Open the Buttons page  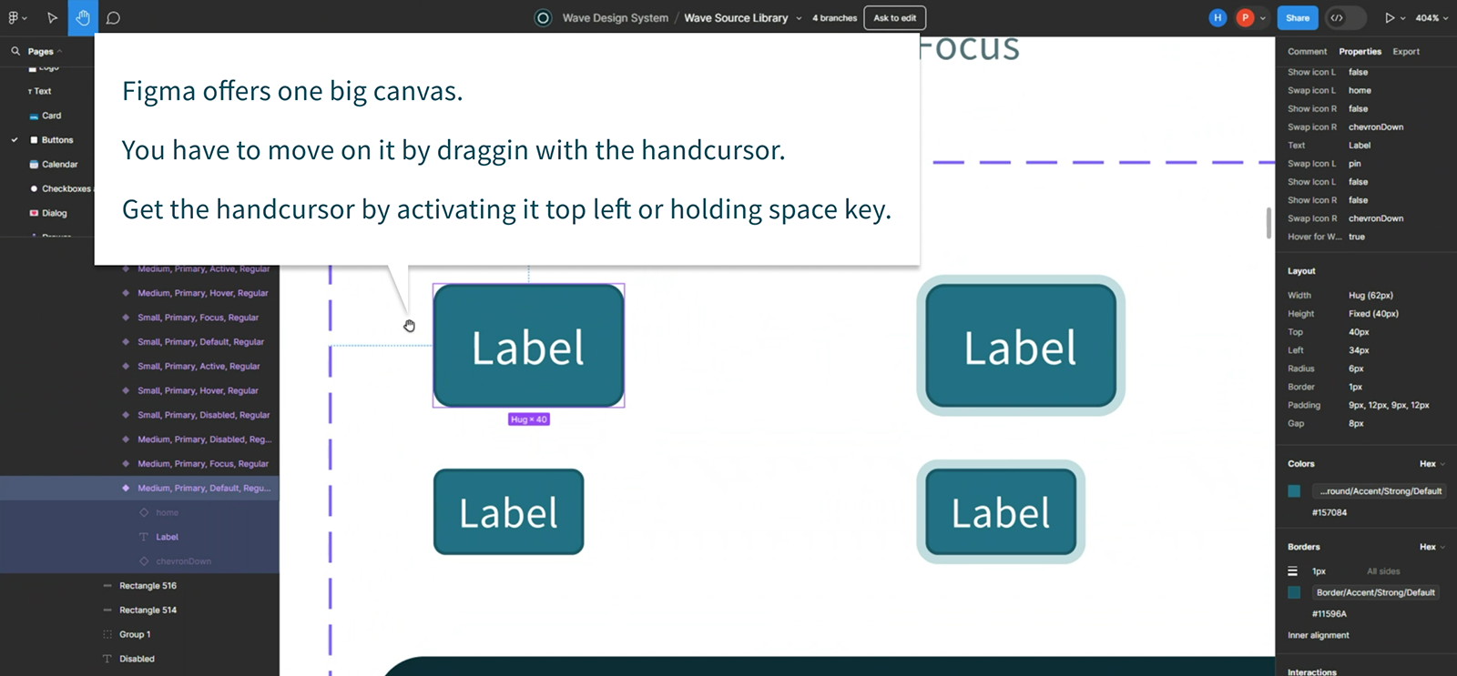click(x=57, y=140)
